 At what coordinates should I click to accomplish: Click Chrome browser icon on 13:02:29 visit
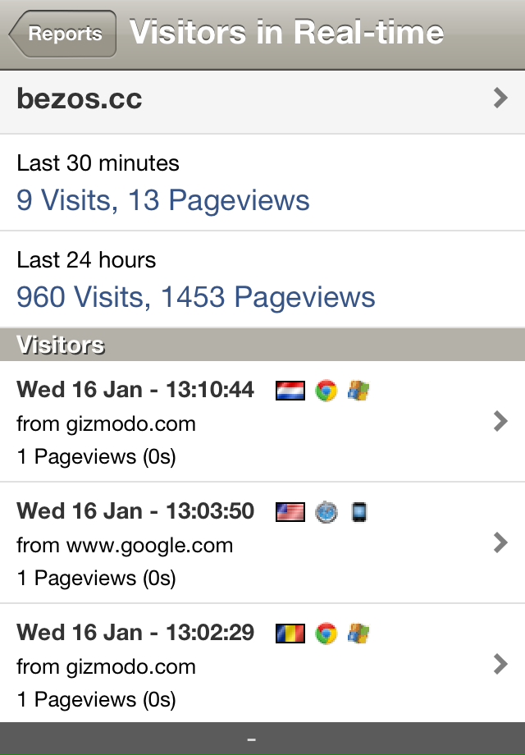pyautogui.click(x=326, y=634)
